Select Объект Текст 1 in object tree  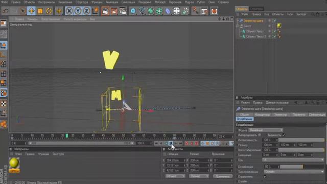click(x=255, y=36)
